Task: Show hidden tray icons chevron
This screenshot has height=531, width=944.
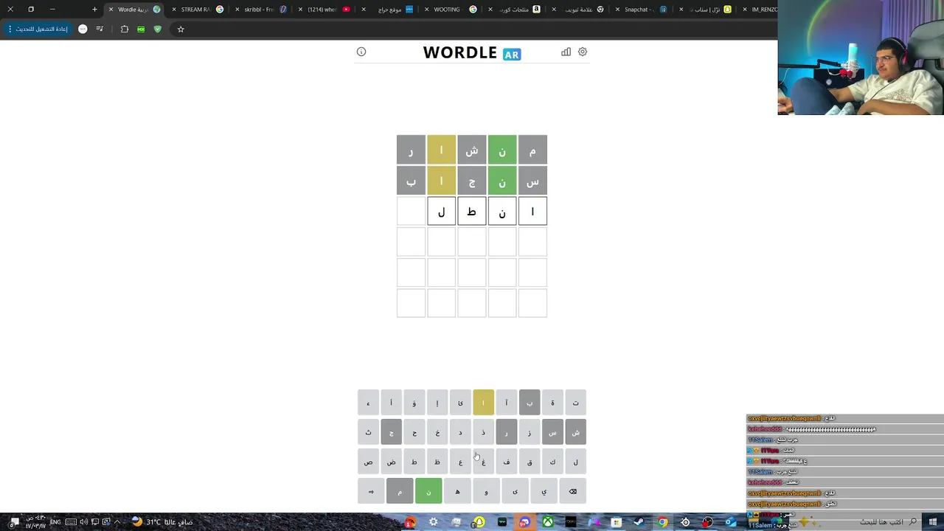Action: tap(117, 522)
